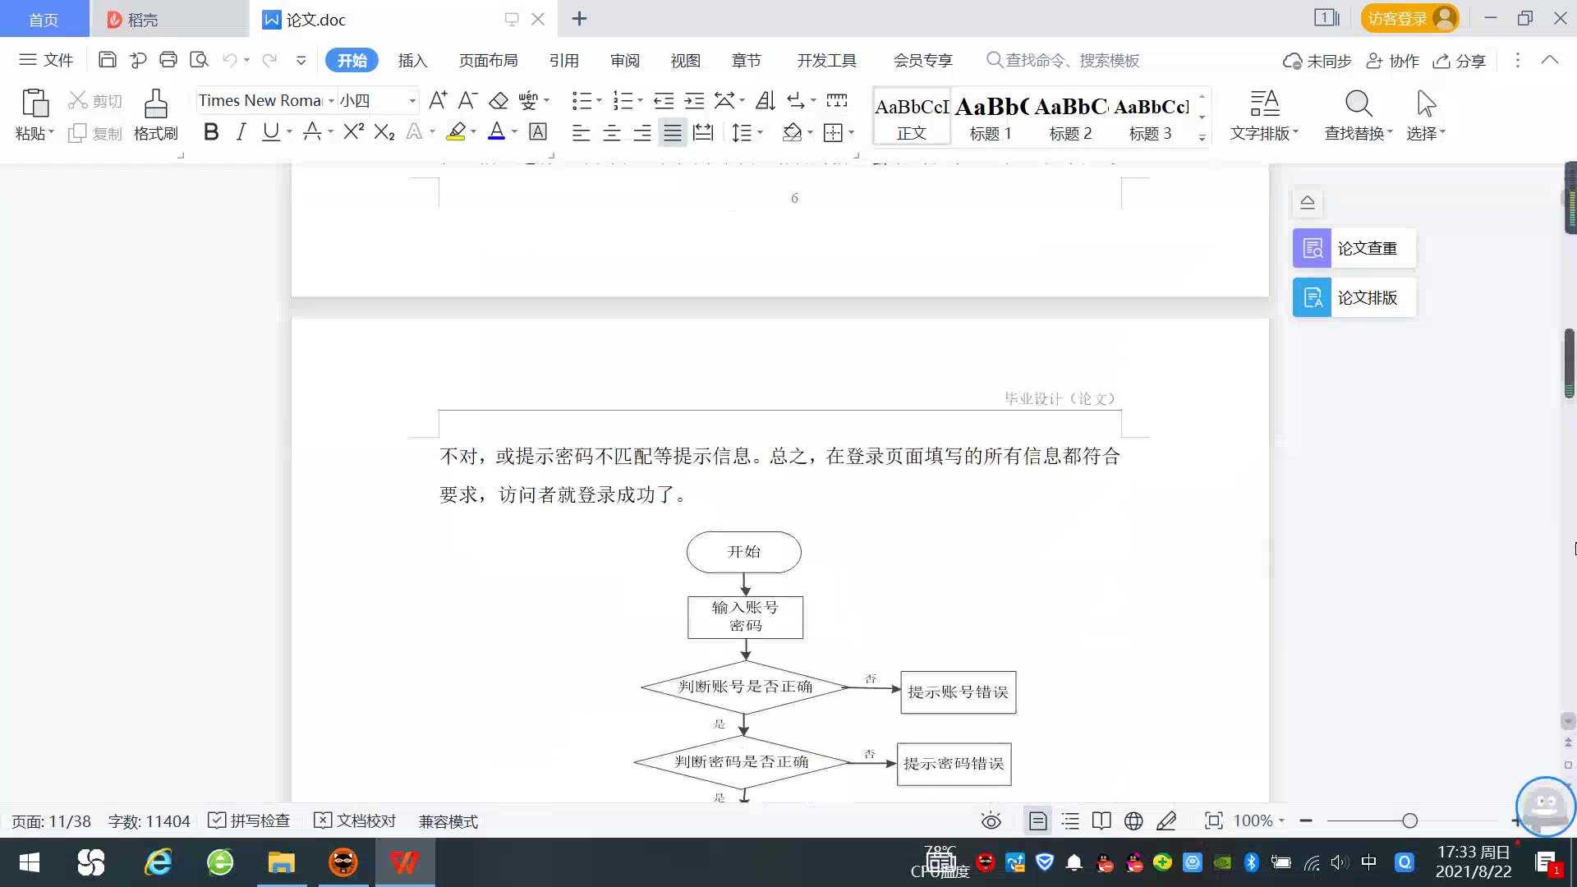Screen dimensions: 1577x887
Task: Select the 文字排版 tool in ribbon
Action: coord(1263,113)
